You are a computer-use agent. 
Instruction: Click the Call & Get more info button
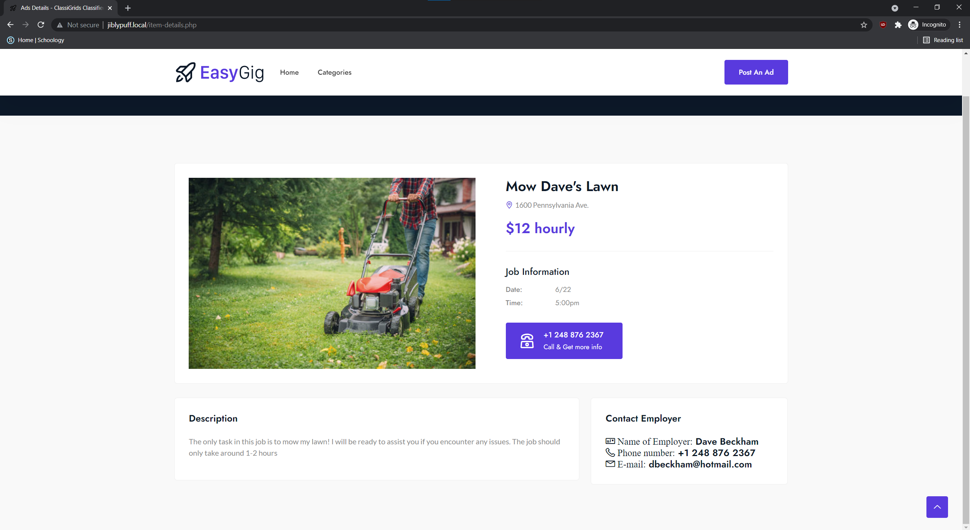tap(564, 340)
